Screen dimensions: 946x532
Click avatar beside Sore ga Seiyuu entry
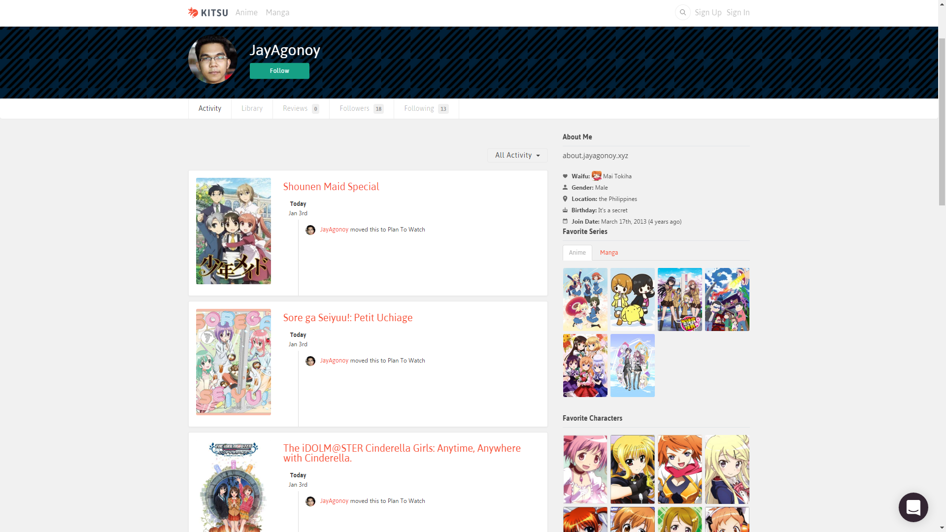310,361
